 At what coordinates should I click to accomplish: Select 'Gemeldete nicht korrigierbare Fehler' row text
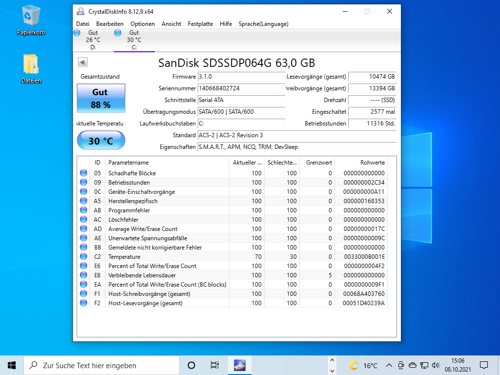click(155, 248)
